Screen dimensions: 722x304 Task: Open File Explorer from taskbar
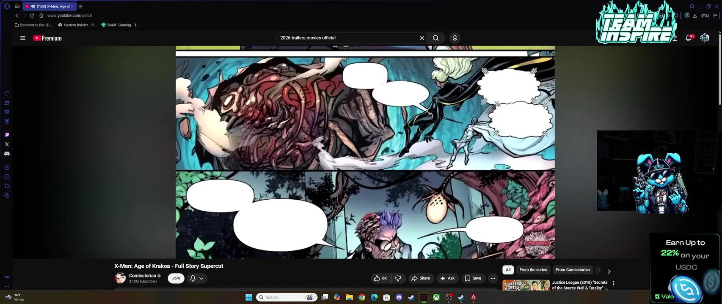coord(349,297)
